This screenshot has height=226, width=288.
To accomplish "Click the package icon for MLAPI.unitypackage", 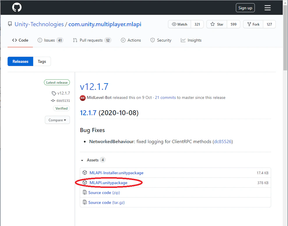I will coord(85,183).
